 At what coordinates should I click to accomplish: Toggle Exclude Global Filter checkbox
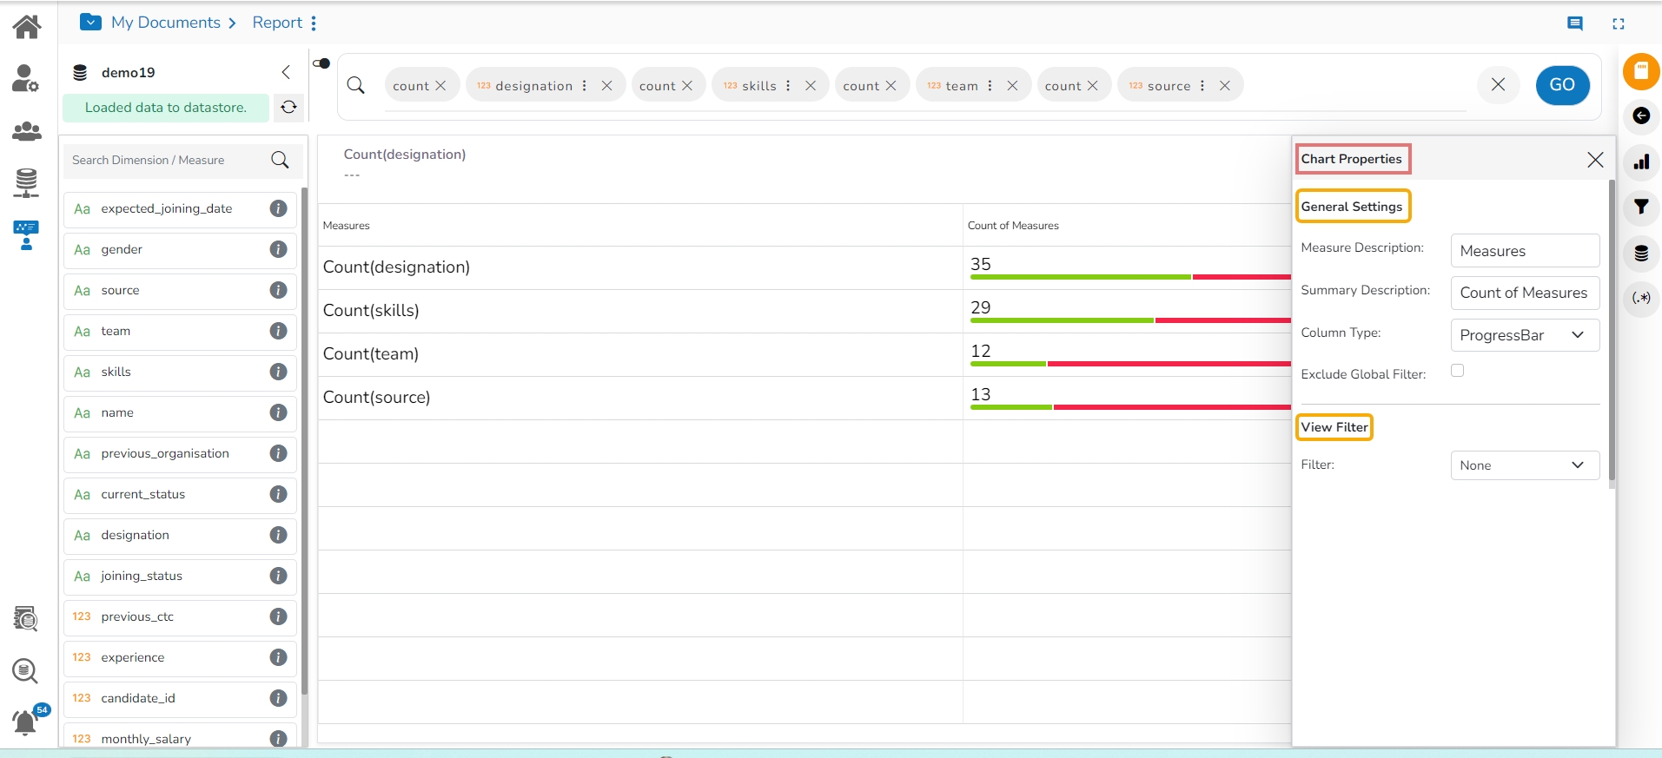pos(1458,371)
